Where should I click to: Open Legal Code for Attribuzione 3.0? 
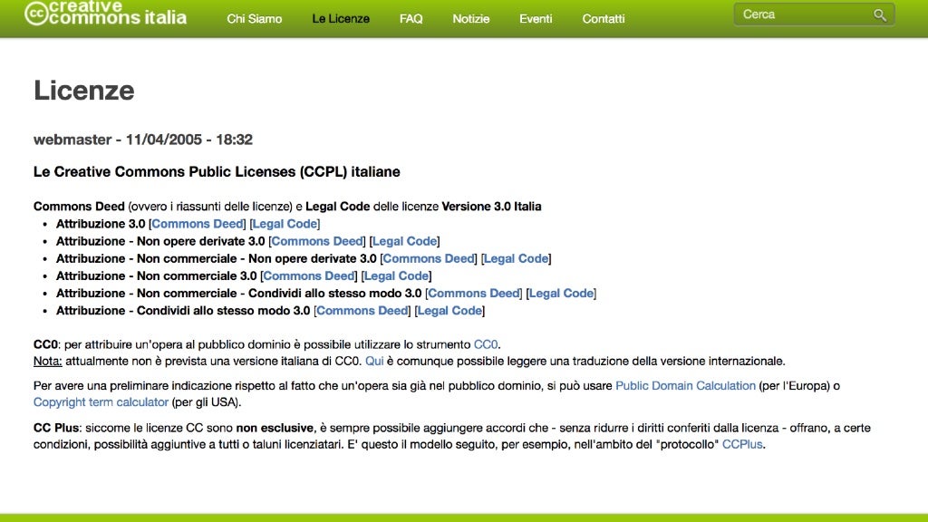pos(285,224)
